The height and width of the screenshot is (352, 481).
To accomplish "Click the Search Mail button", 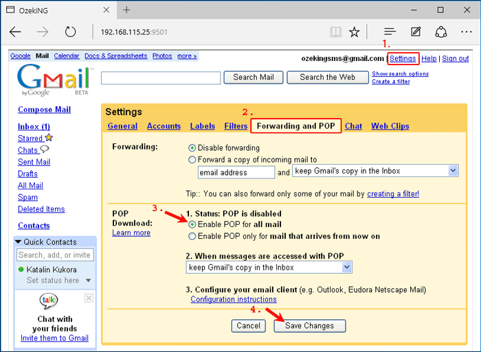I will click(254, 78).
